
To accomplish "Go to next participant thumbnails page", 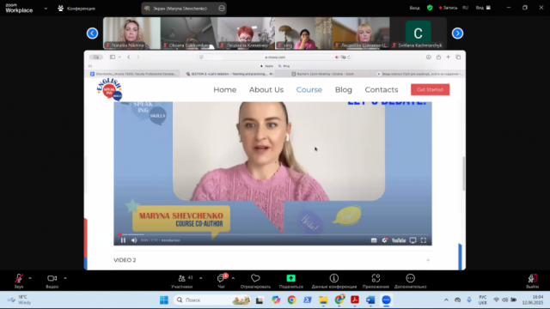I will (457, 33).
